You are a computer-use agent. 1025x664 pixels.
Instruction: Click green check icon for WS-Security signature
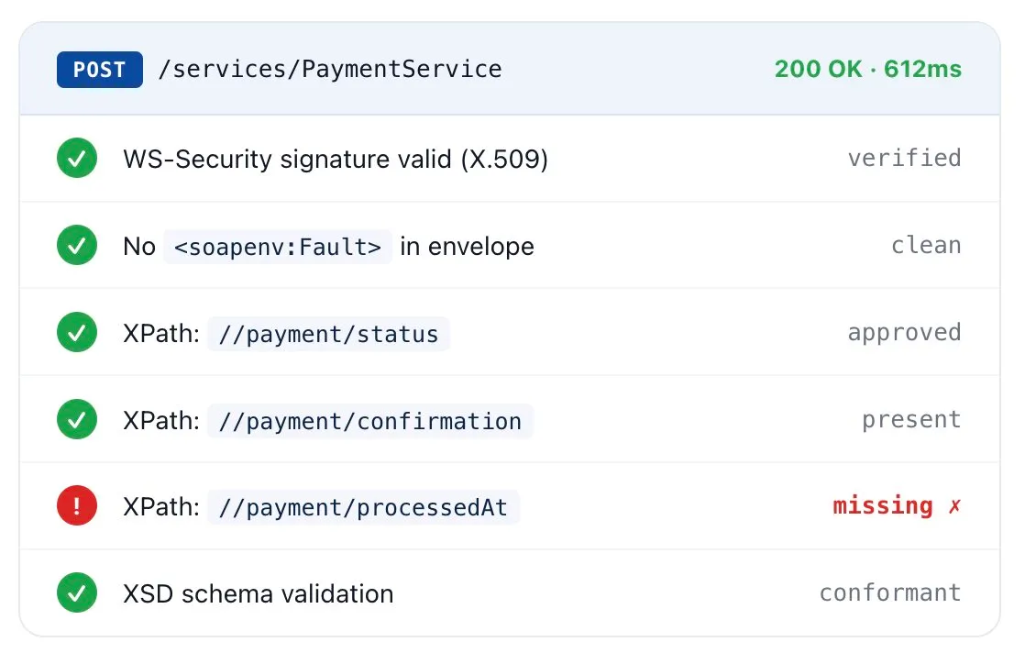pos(77,158)
